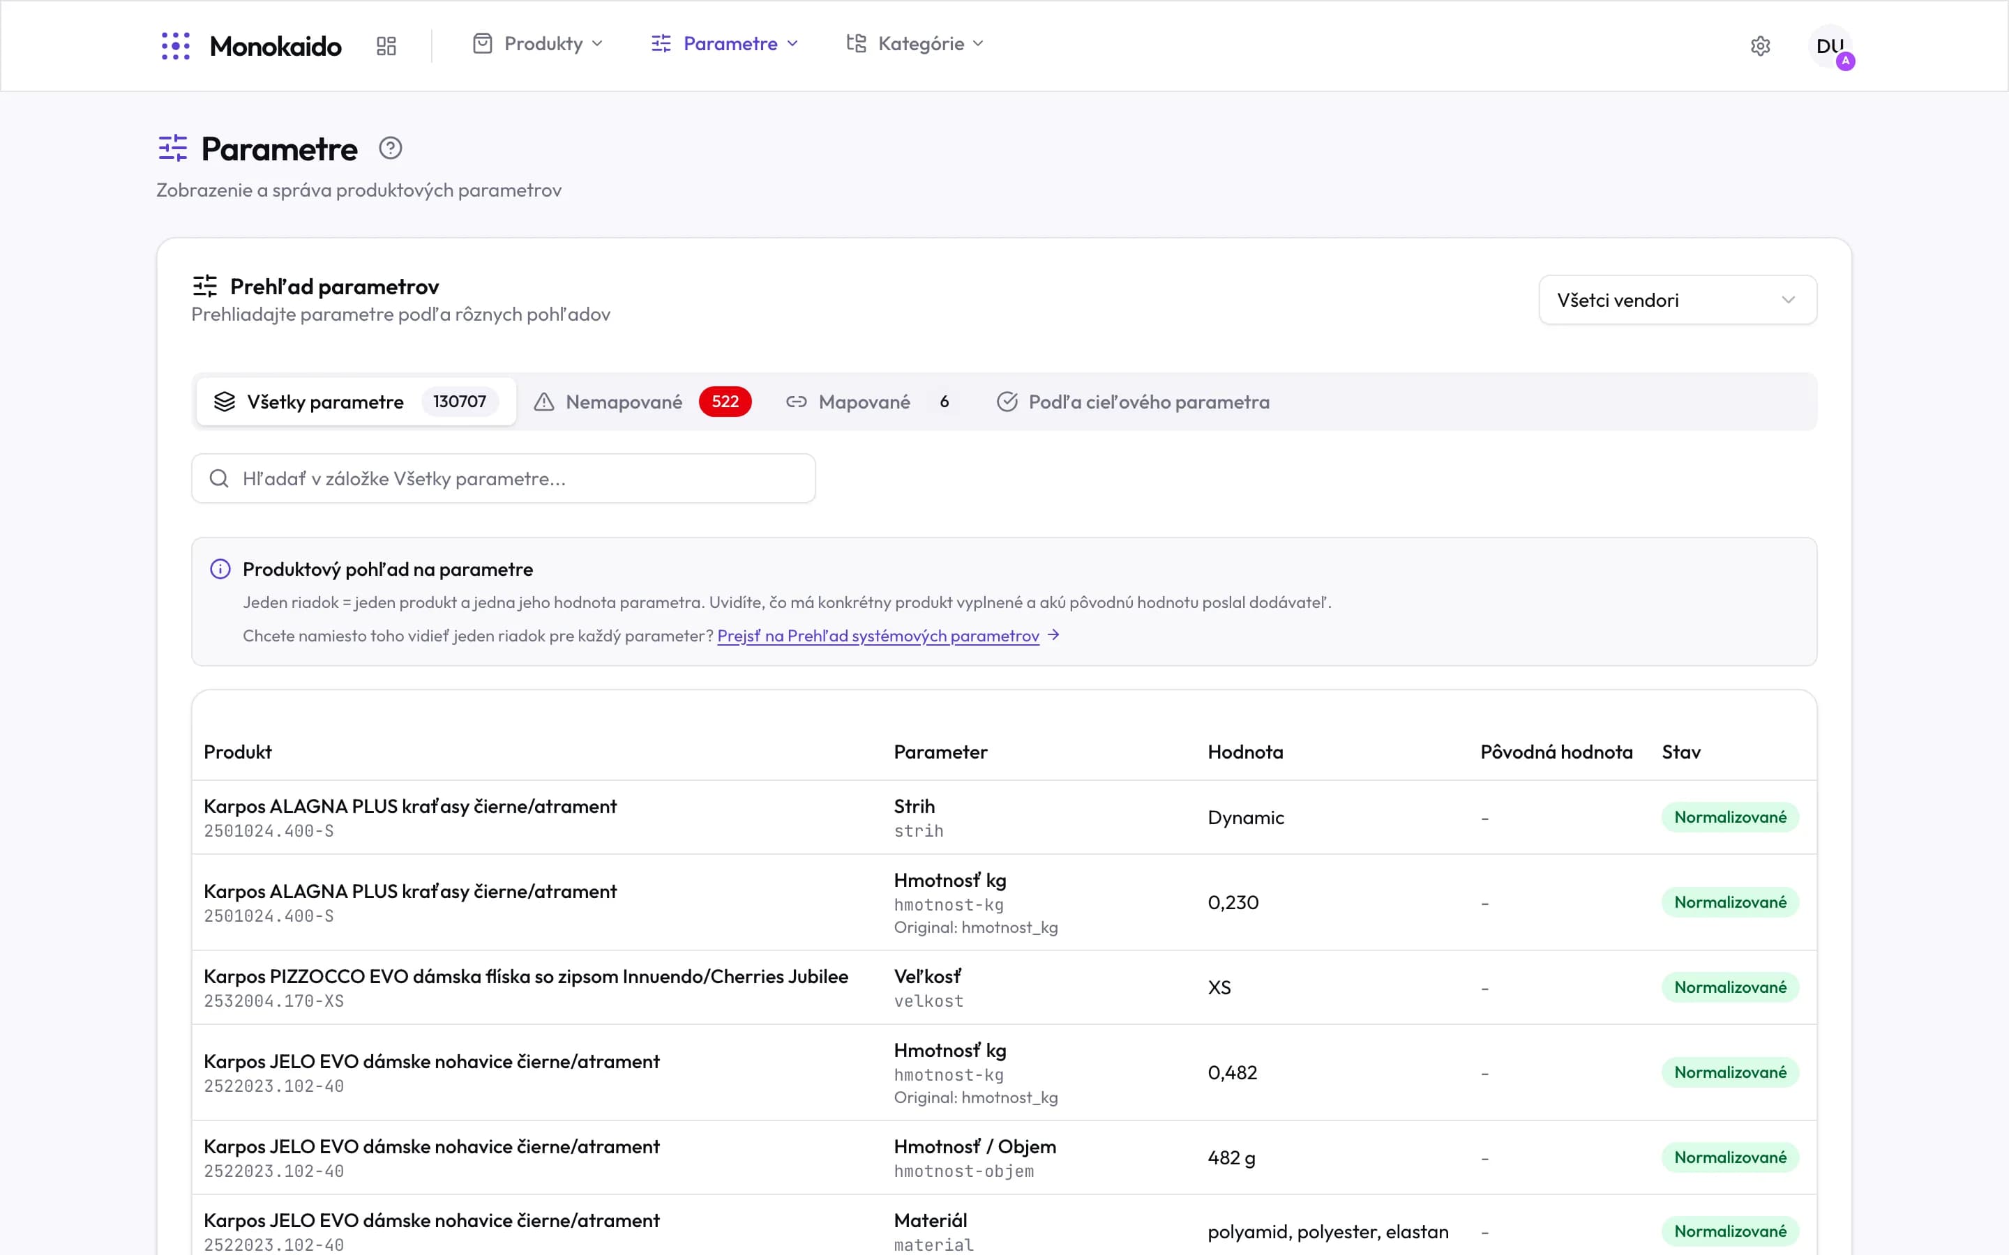
Task: Click the check-circle icon on Podľa cieľového parametra
Action: point(1007,402)
